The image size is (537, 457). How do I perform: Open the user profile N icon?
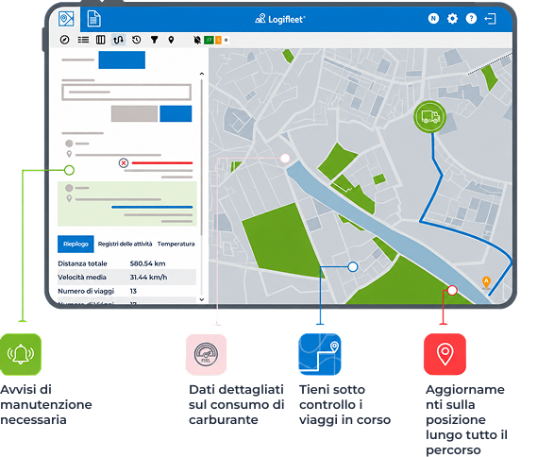coord(433,19)
